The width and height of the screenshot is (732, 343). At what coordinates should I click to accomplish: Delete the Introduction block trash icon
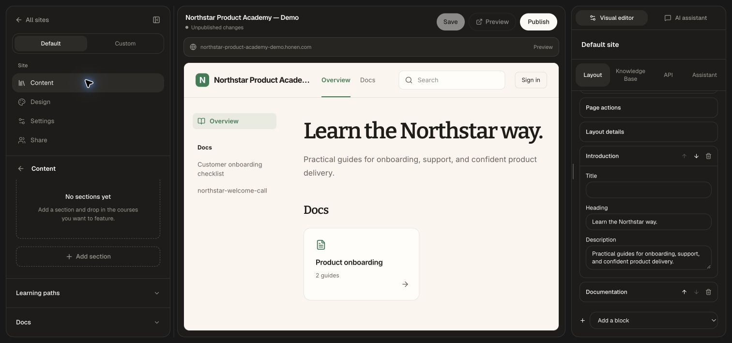(x=708, y=156)
